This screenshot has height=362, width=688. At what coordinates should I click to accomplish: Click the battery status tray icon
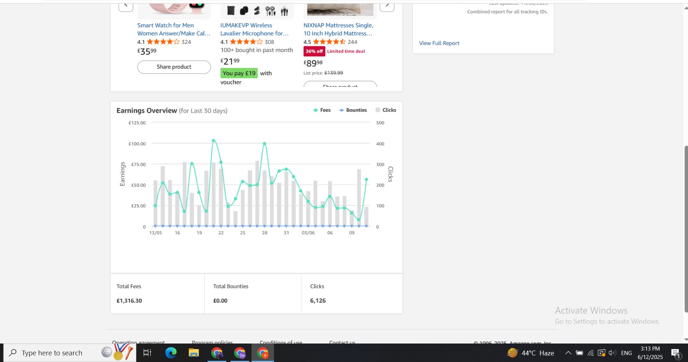coord(579,353)
